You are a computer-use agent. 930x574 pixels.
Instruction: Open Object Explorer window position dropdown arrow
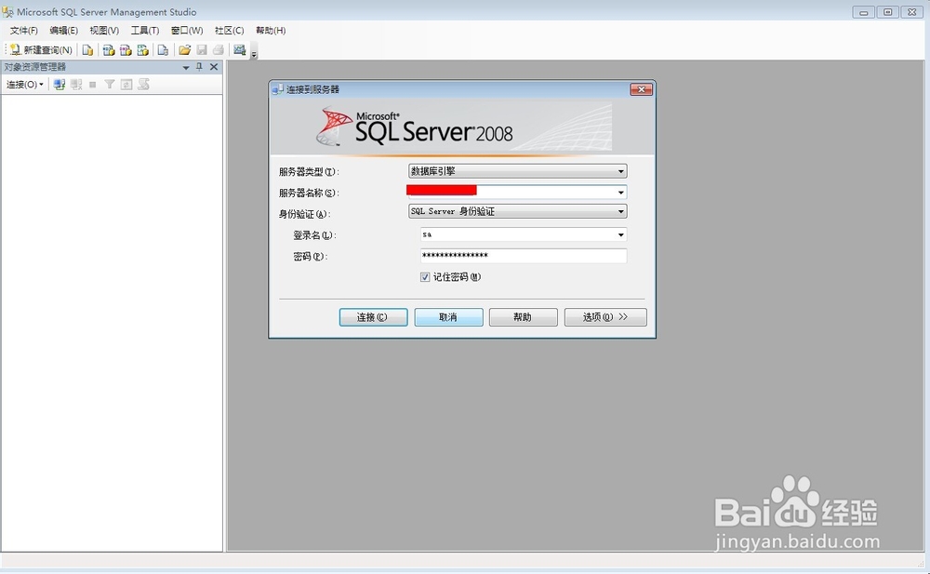coord(186,68)
